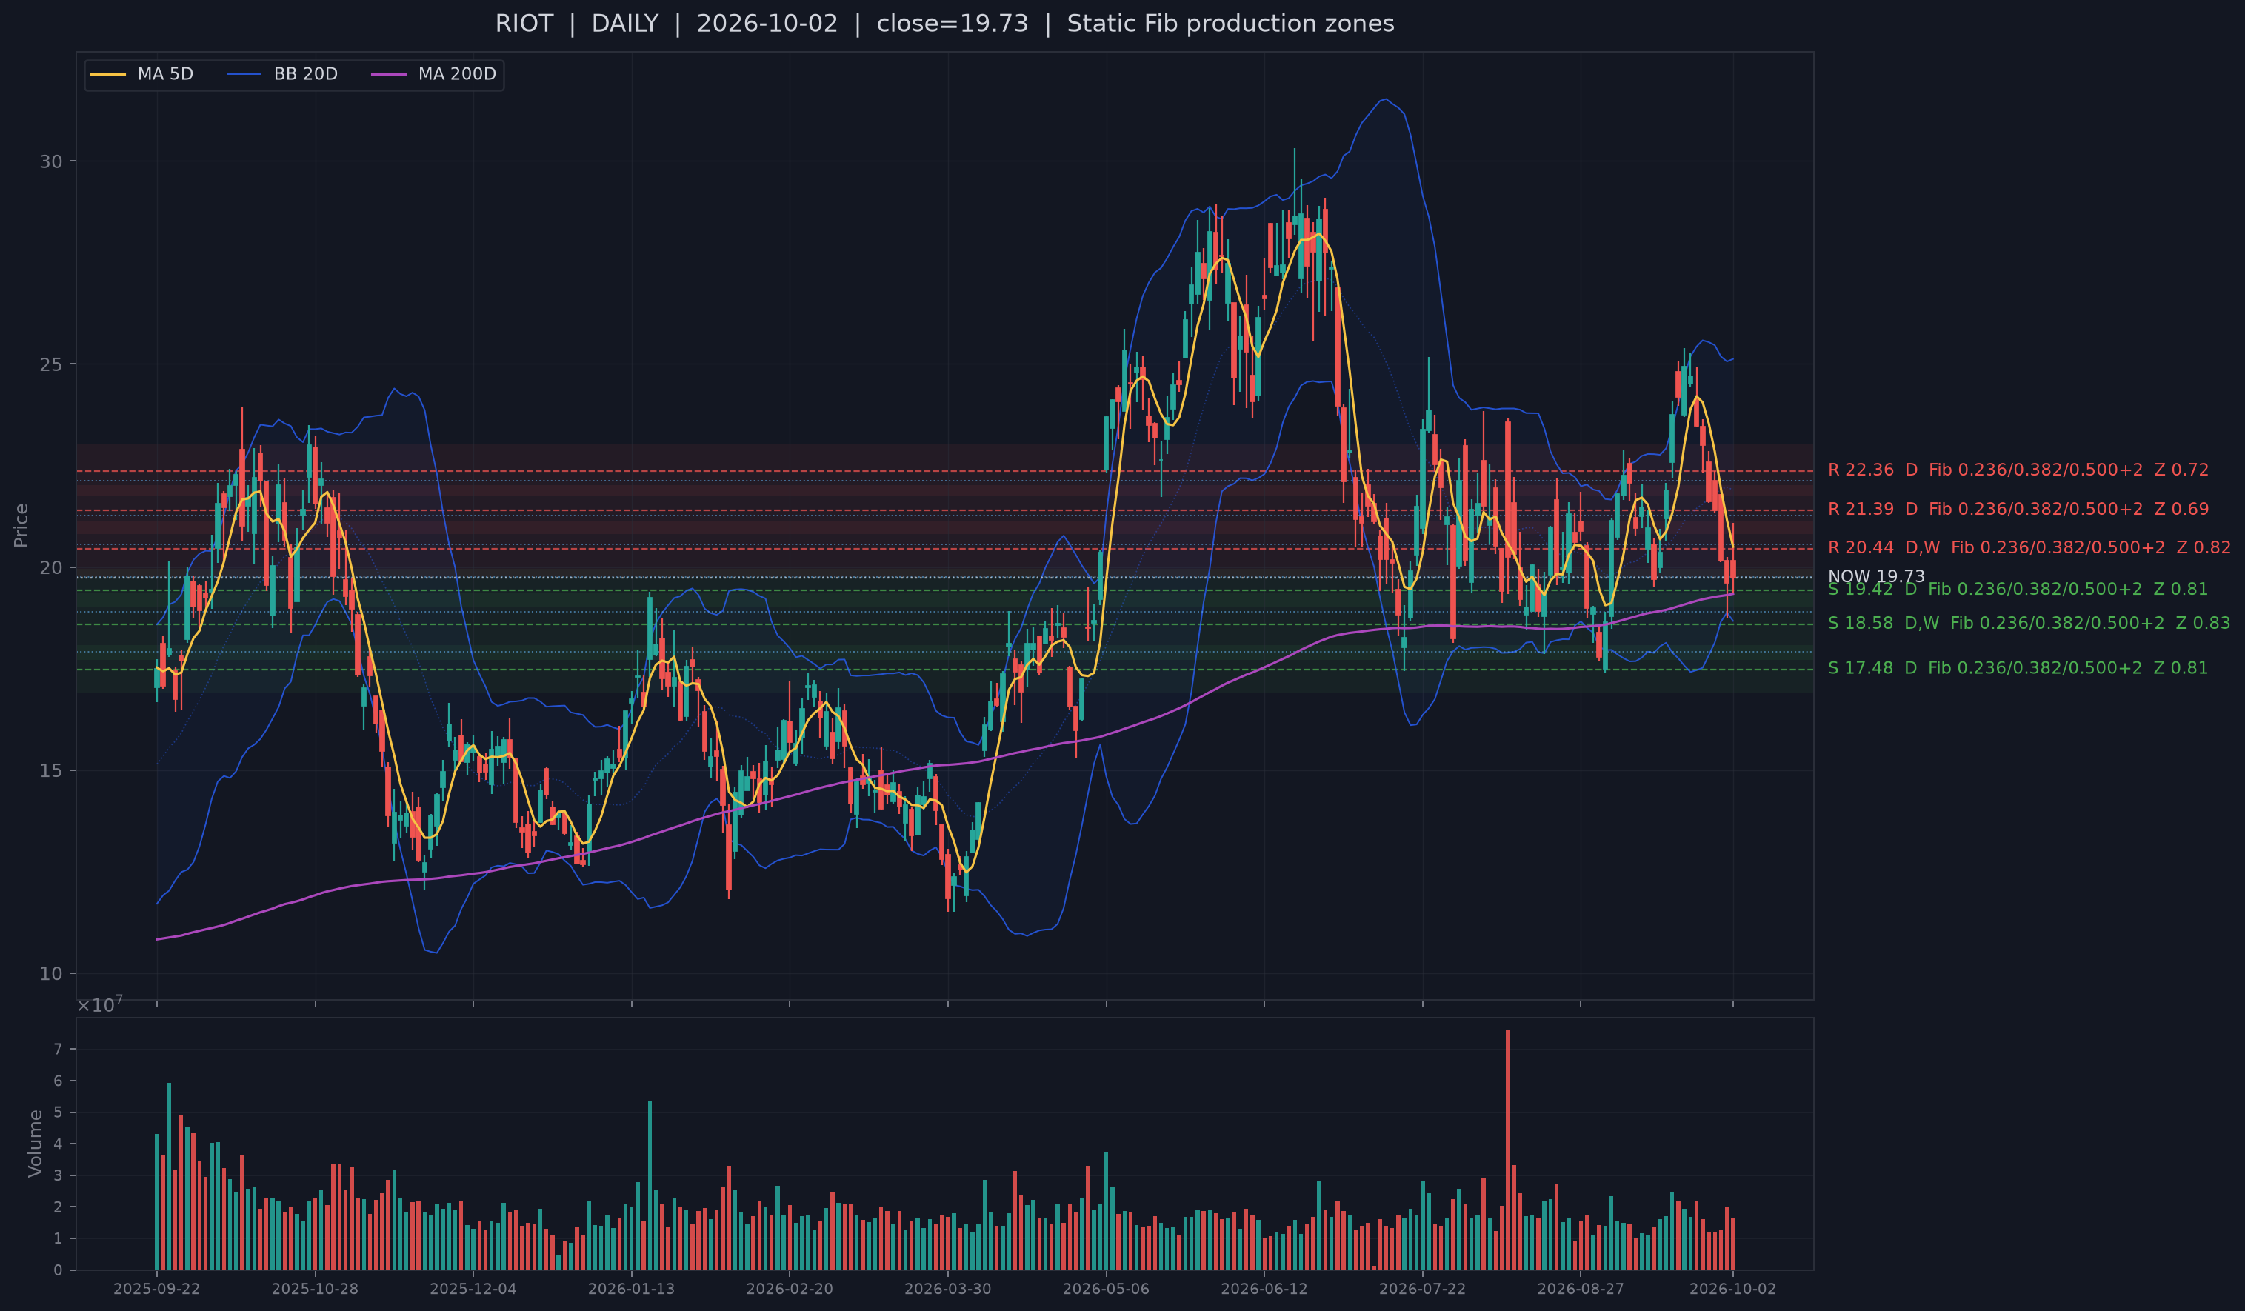Click the yellow MA 5D legend line swatch
Image resolution: width=2245 pixels, height=1311 pixels.
[x=108, y=74]
